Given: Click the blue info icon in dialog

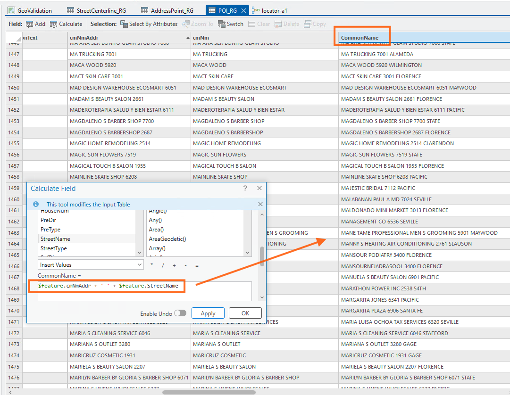Looking at the screenshot, I should tap(35, 205).
